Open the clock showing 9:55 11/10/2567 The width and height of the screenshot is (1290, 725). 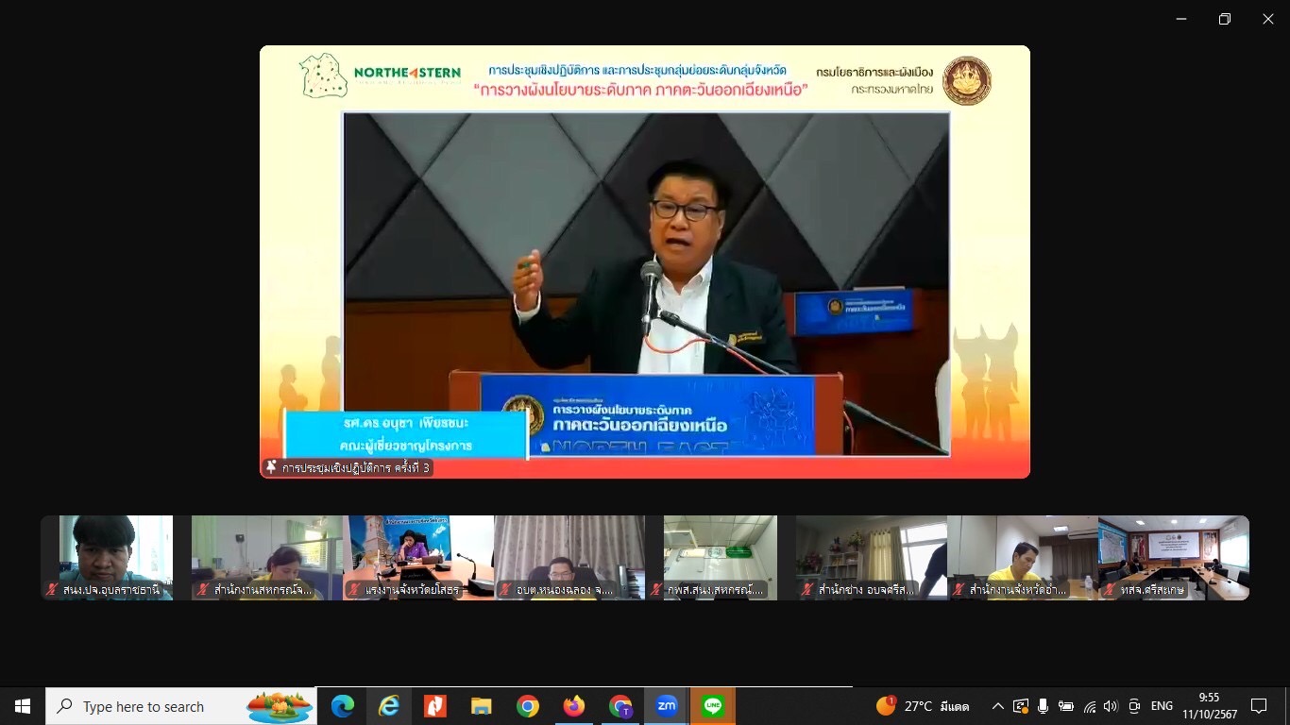(1209, 706)
